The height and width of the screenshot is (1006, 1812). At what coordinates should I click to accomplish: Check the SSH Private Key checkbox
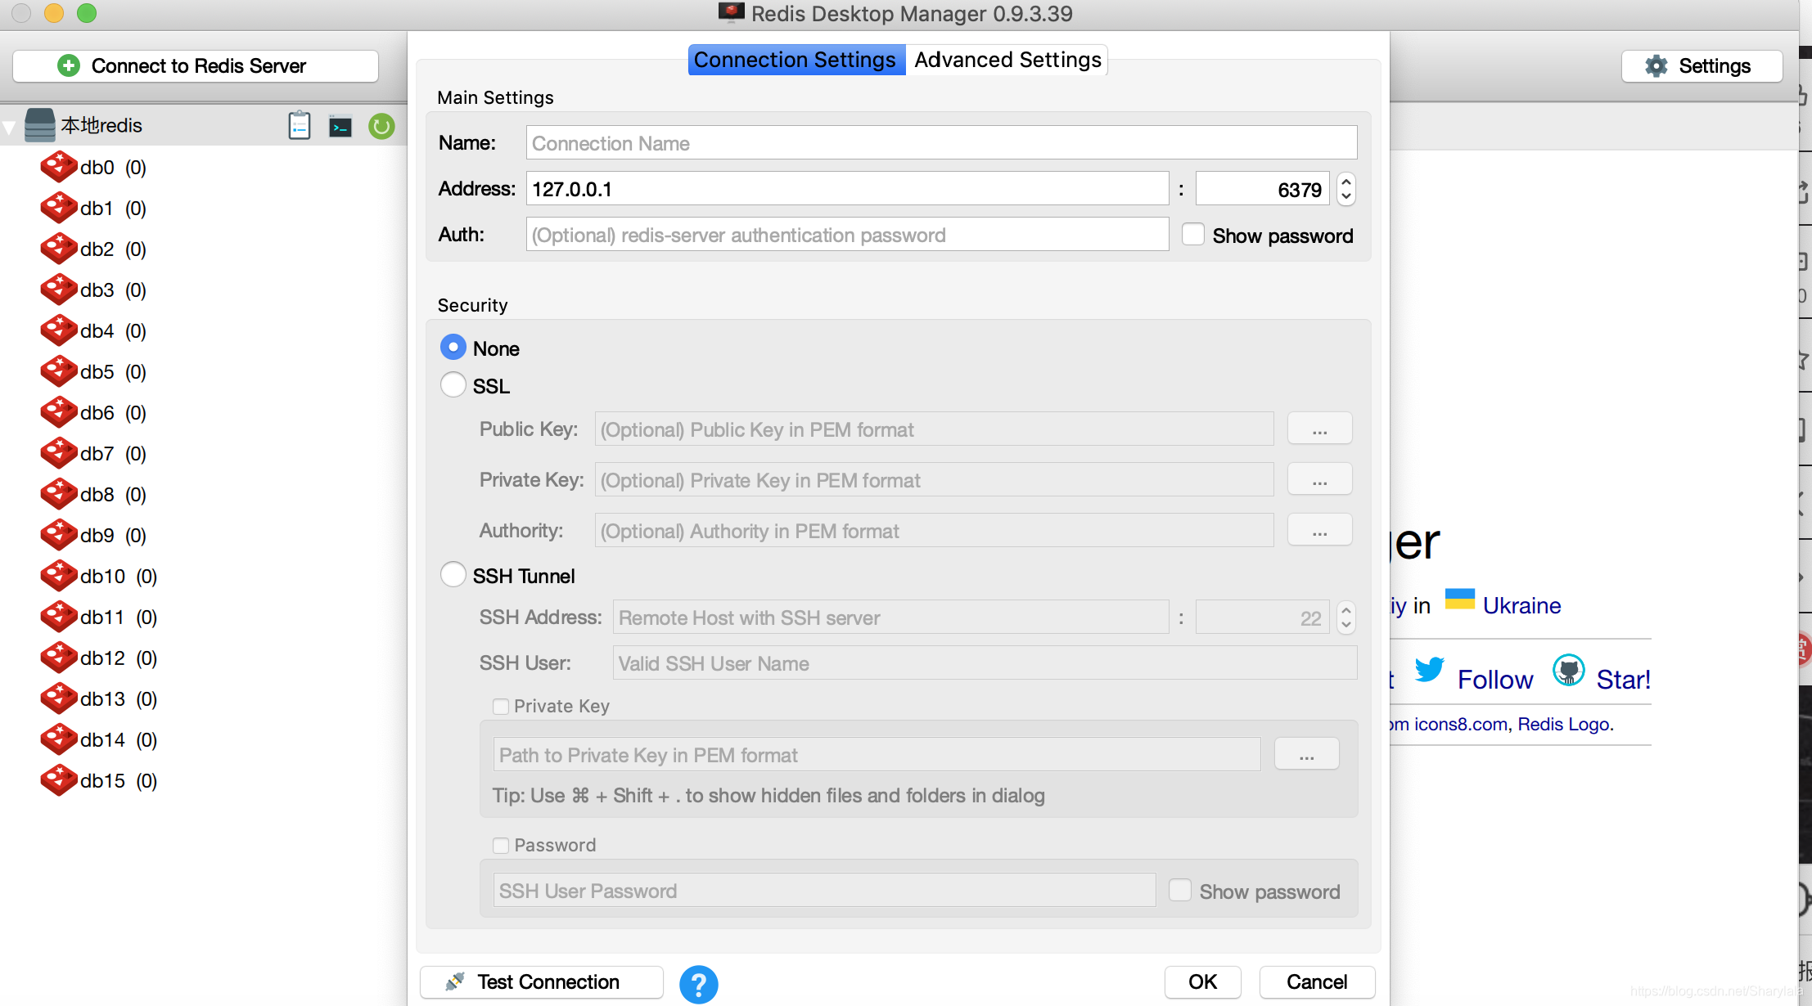(501, 707)
